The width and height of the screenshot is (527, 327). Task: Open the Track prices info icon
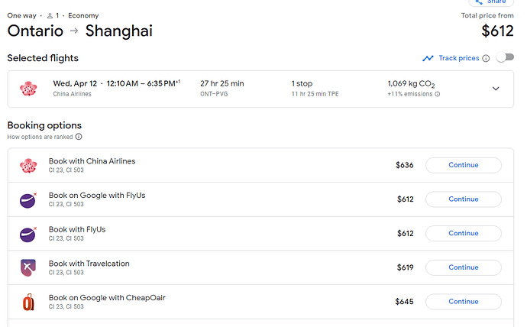pos(486,58)
